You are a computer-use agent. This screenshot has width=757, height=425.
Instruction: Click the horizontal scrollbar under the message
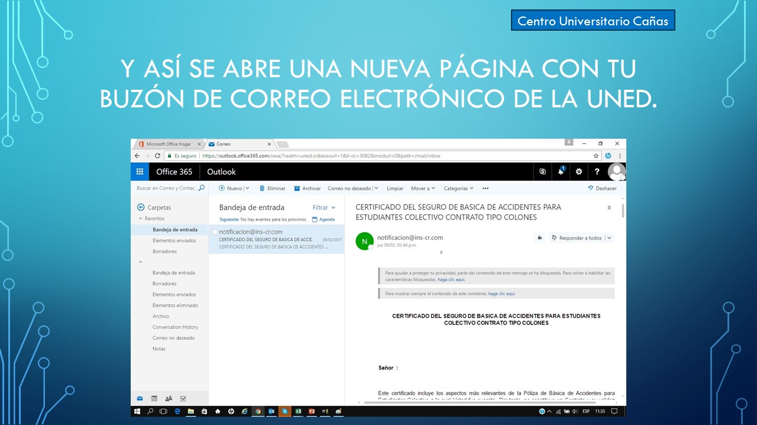(473, 403)
